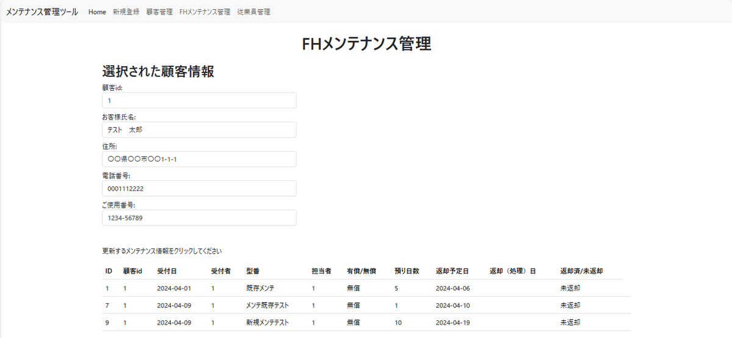Select maintenance row with 既存メンテ
Screen dimensions: 732x338
pyautogui.click(x=366, y=288)
